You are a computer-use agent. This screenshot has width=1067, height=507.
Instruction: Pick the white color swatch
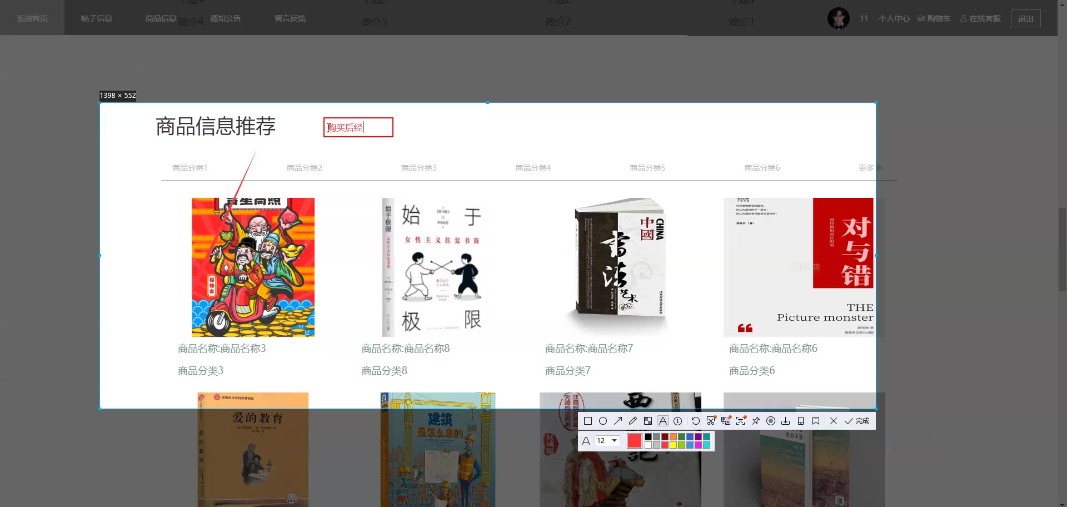(648, 445)
